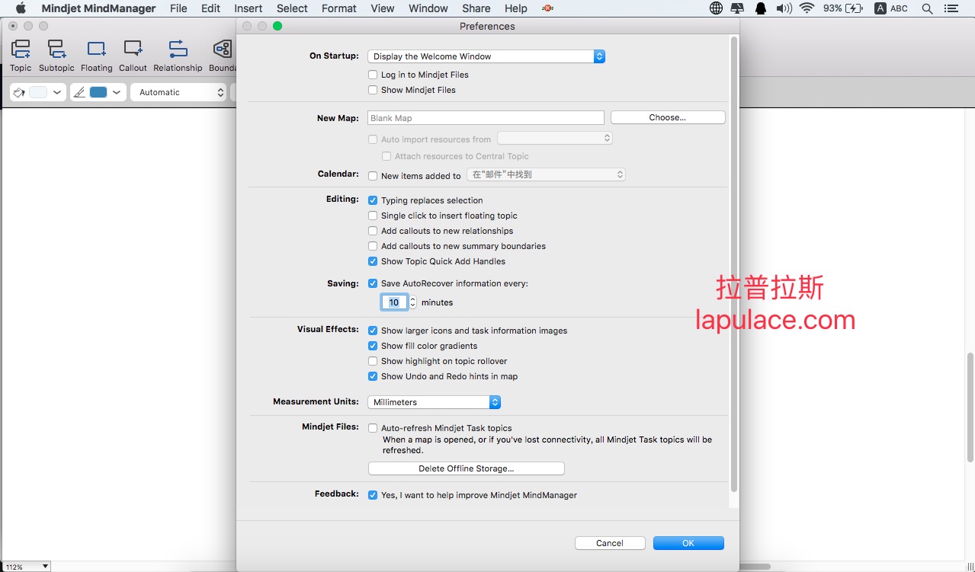This screenshot has height=572, width=975.
Task: Click the QQ penguin menu bar icon
Action: point(761,8)
